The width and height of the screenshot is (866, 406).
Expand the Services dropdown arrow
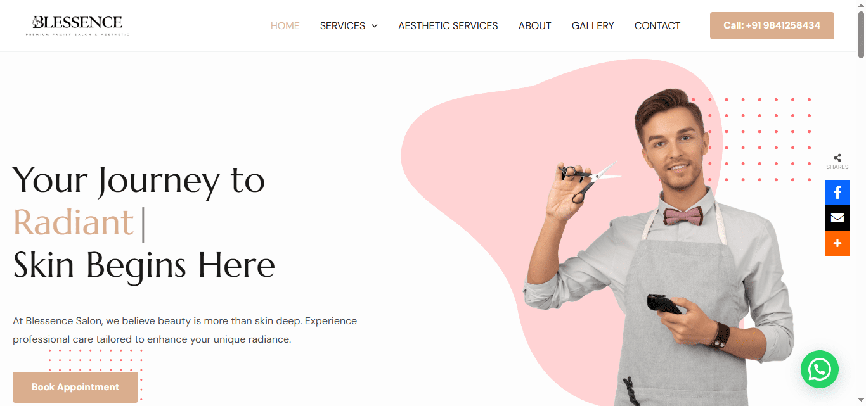pyautogui.click(x=375, y=26)
